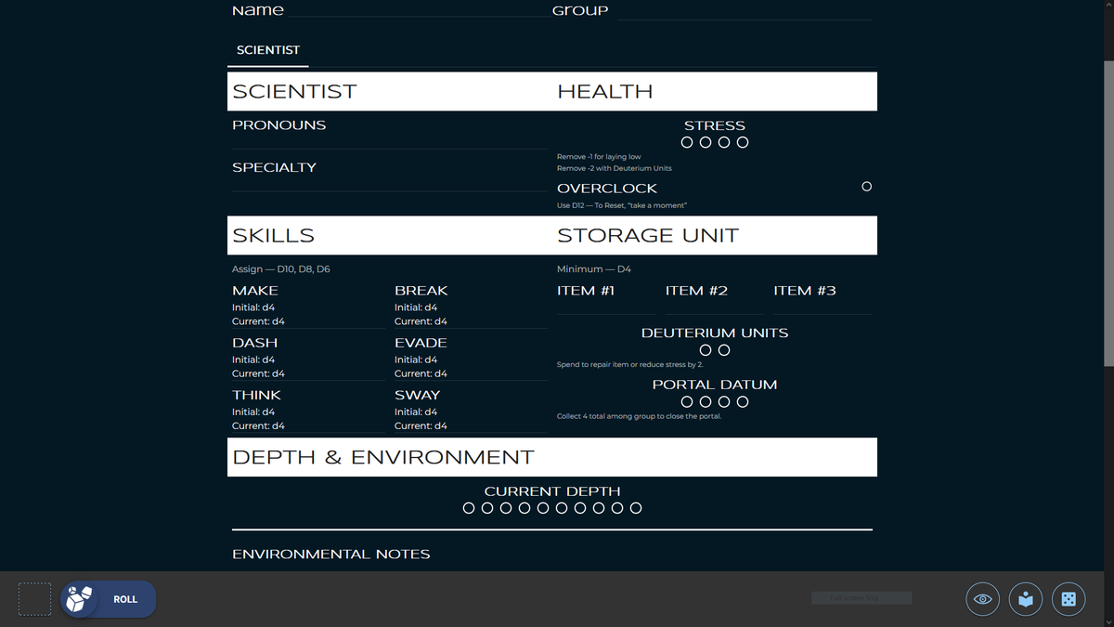Click the Break skill label
Screen dimensions: 1114x627
pyautogui.click(x=421, y=291)
